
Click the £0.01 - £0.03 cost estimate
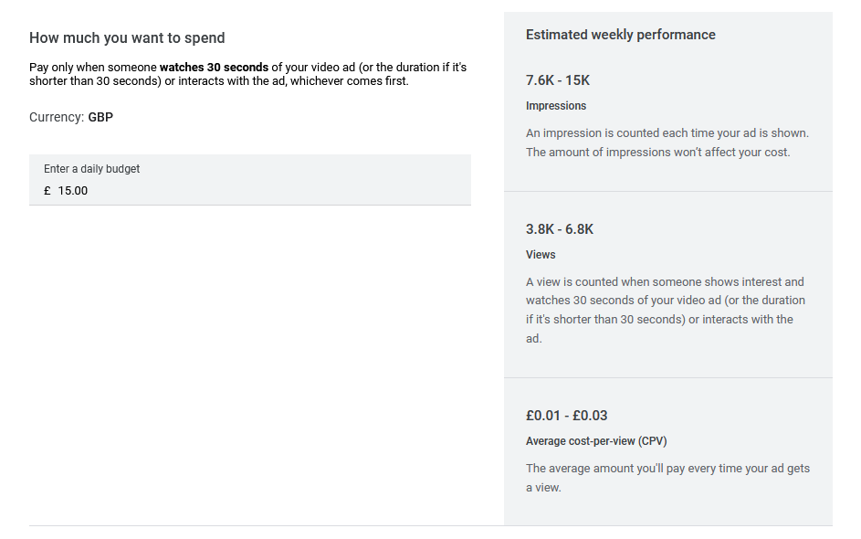[x=566, y=416]
